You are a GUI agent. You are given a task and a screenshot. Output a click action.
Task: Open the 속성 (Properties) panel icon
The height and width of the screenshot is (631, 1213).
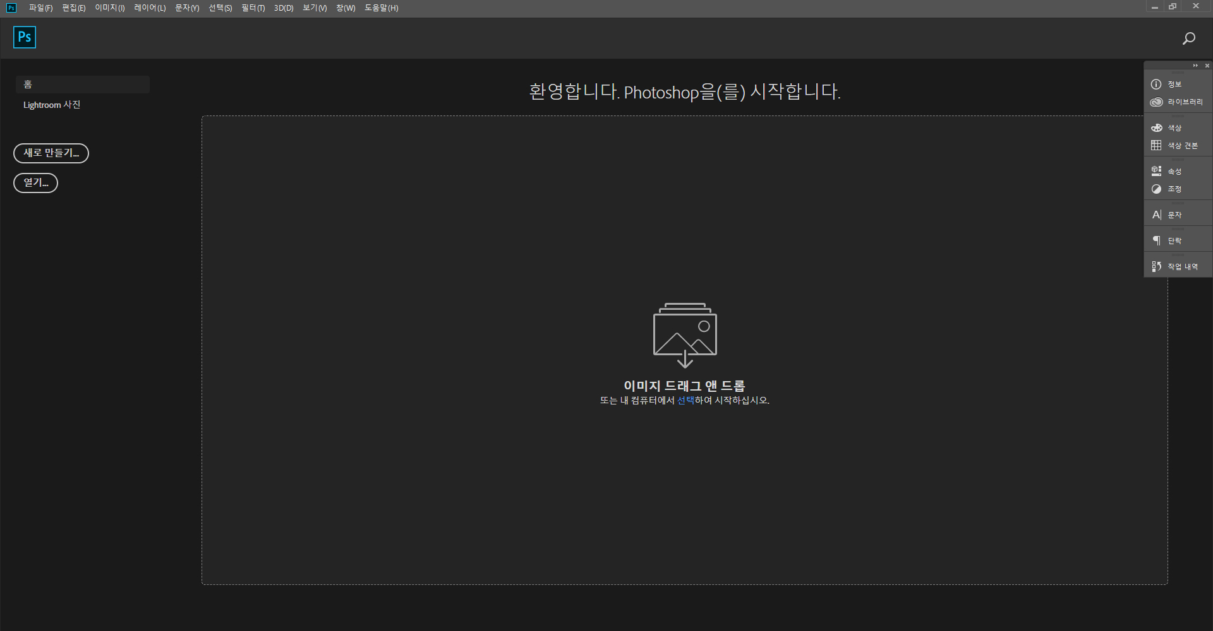(x=1156, y=171)
